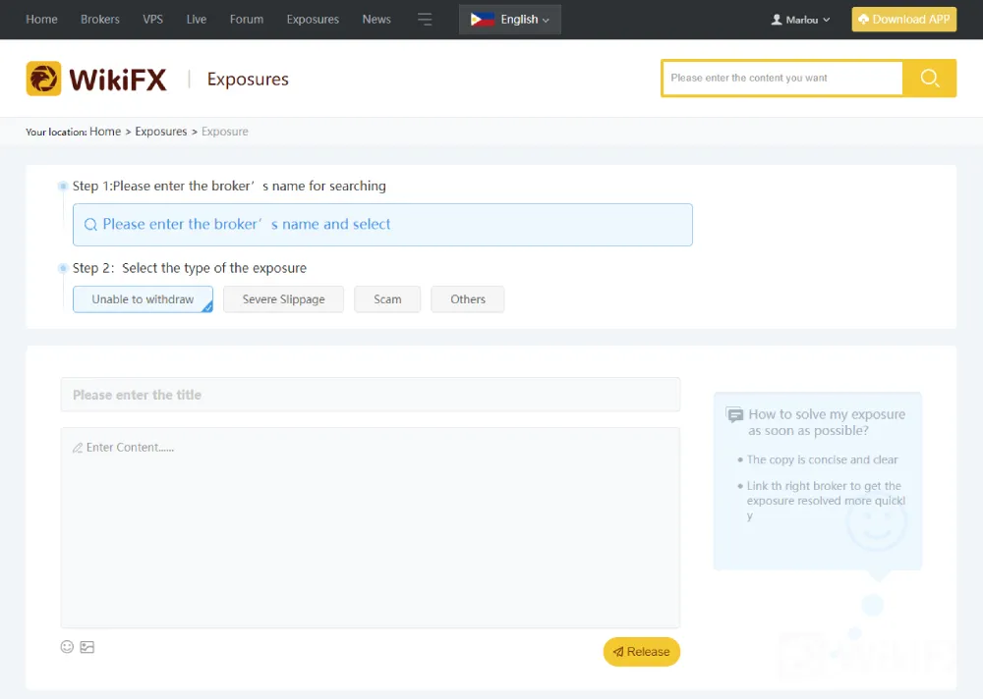Focus the title input field
This screenshot has width=983, height=699.
(x=371, y=395)
